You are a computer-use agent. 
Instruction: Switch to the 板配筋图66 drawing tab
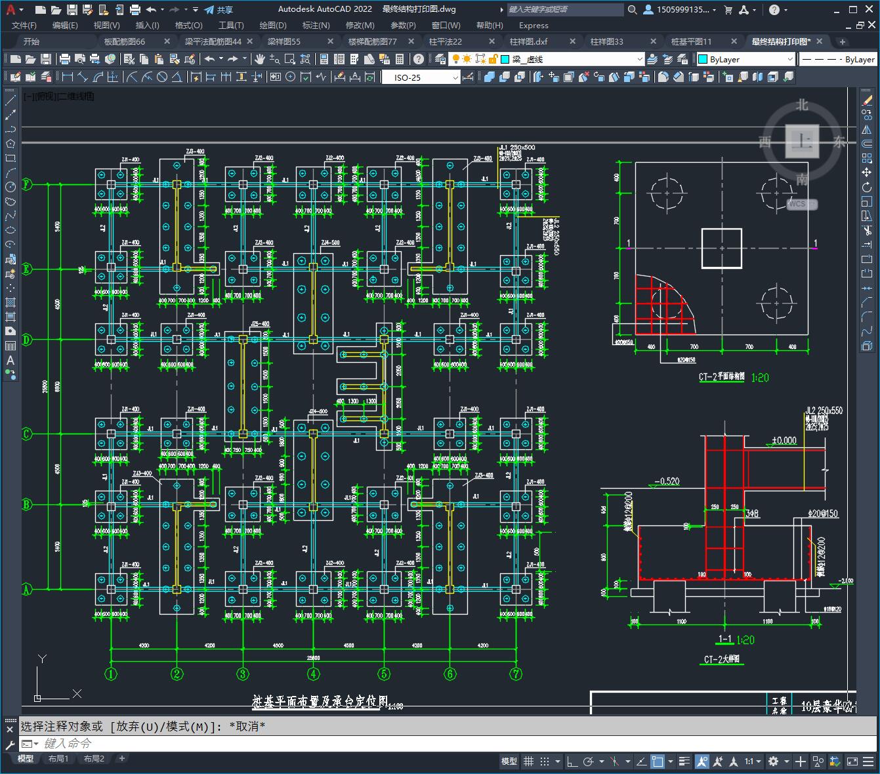125,41
